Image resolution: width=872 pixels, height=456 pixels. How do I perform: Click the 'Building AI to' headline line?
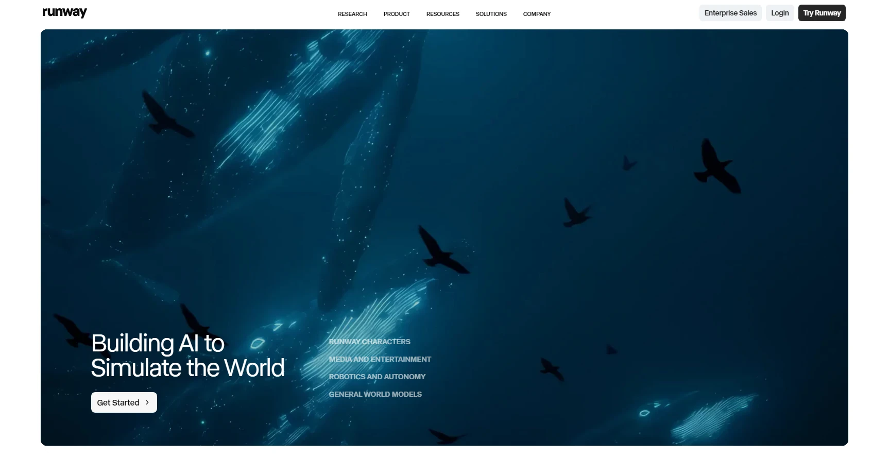pyautogui.click(x=158, y=343)
